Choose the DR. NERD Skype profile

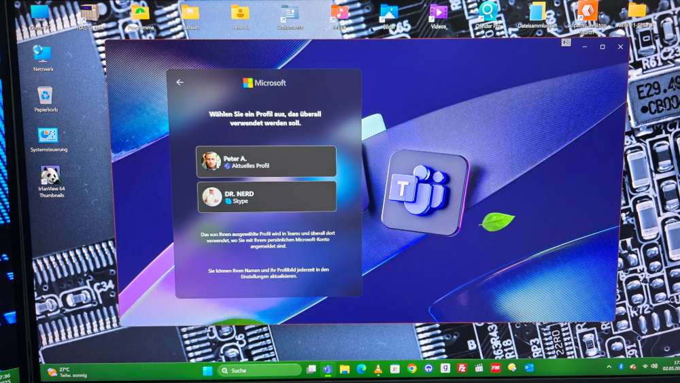pyautogui.click(x=267, y=197)
